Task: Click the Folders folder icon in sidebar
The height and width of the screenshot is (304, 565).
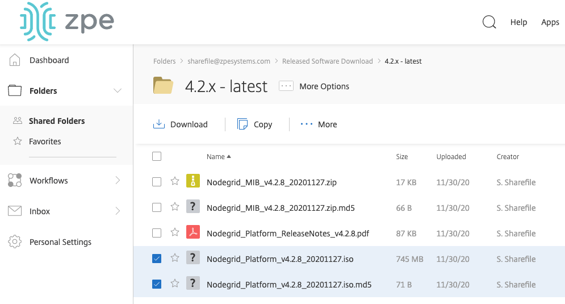Action: click(15, 90)
